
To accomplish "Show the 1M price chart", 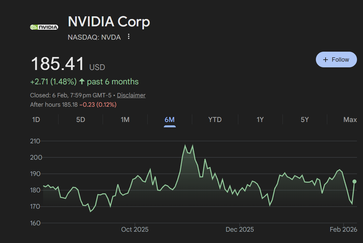I will click(125, 120).
